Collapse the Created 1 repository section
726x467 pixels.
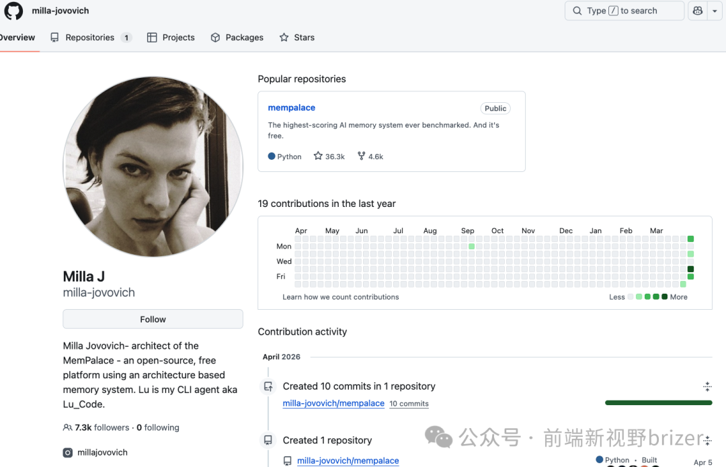707,440
